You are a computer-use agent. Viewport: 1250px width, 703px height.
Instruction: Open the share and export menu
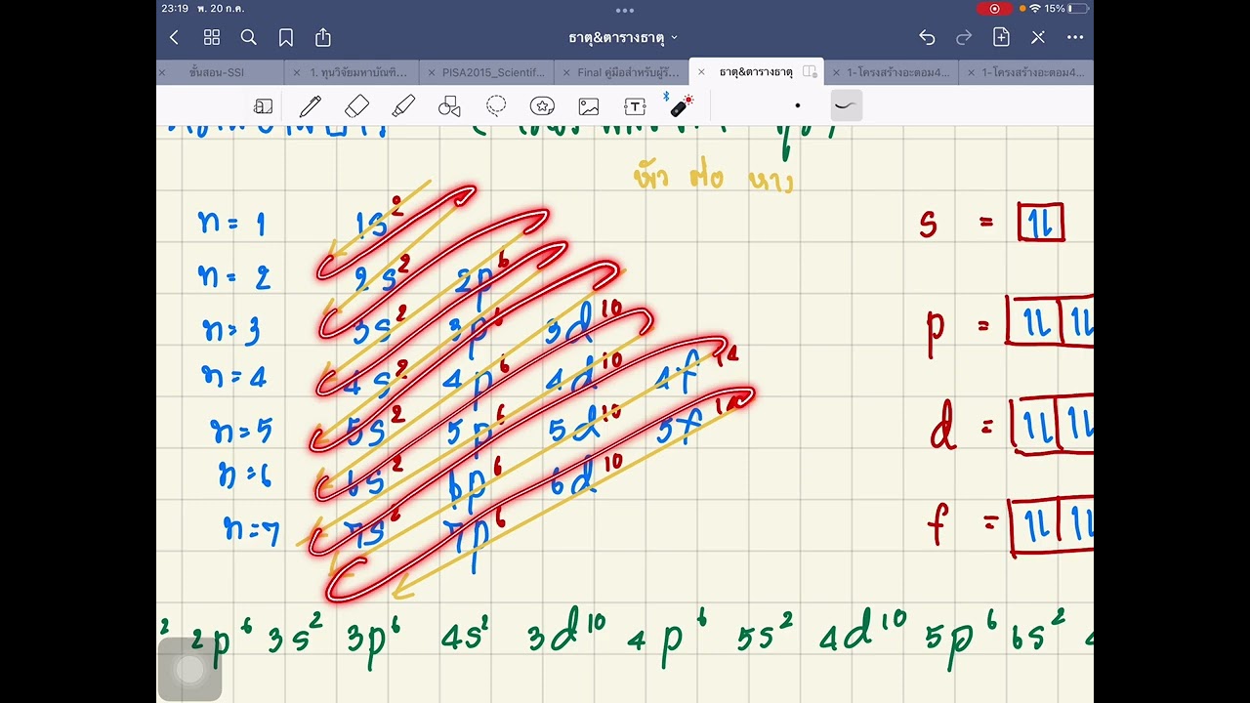[x=323, y=37]
